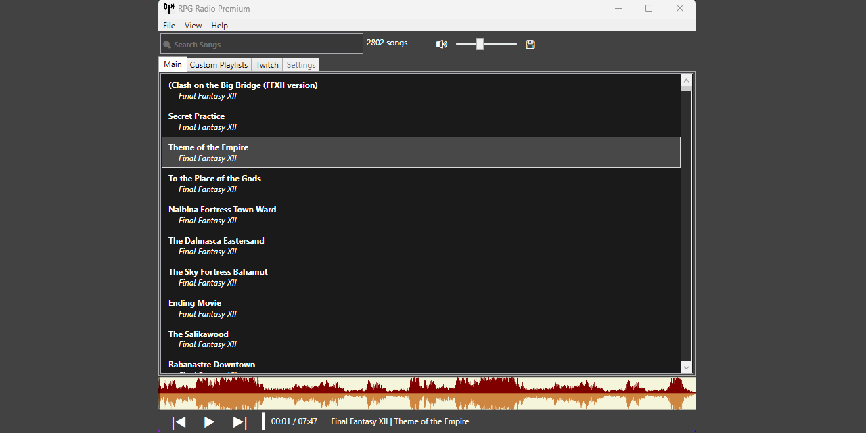Click the antenna icon in the title bar

point(168,8)
